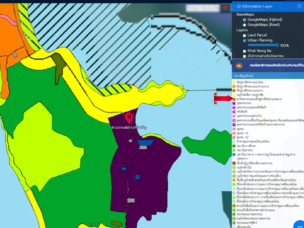Click the red arrow pointing at legend

[x=223, y=99]
